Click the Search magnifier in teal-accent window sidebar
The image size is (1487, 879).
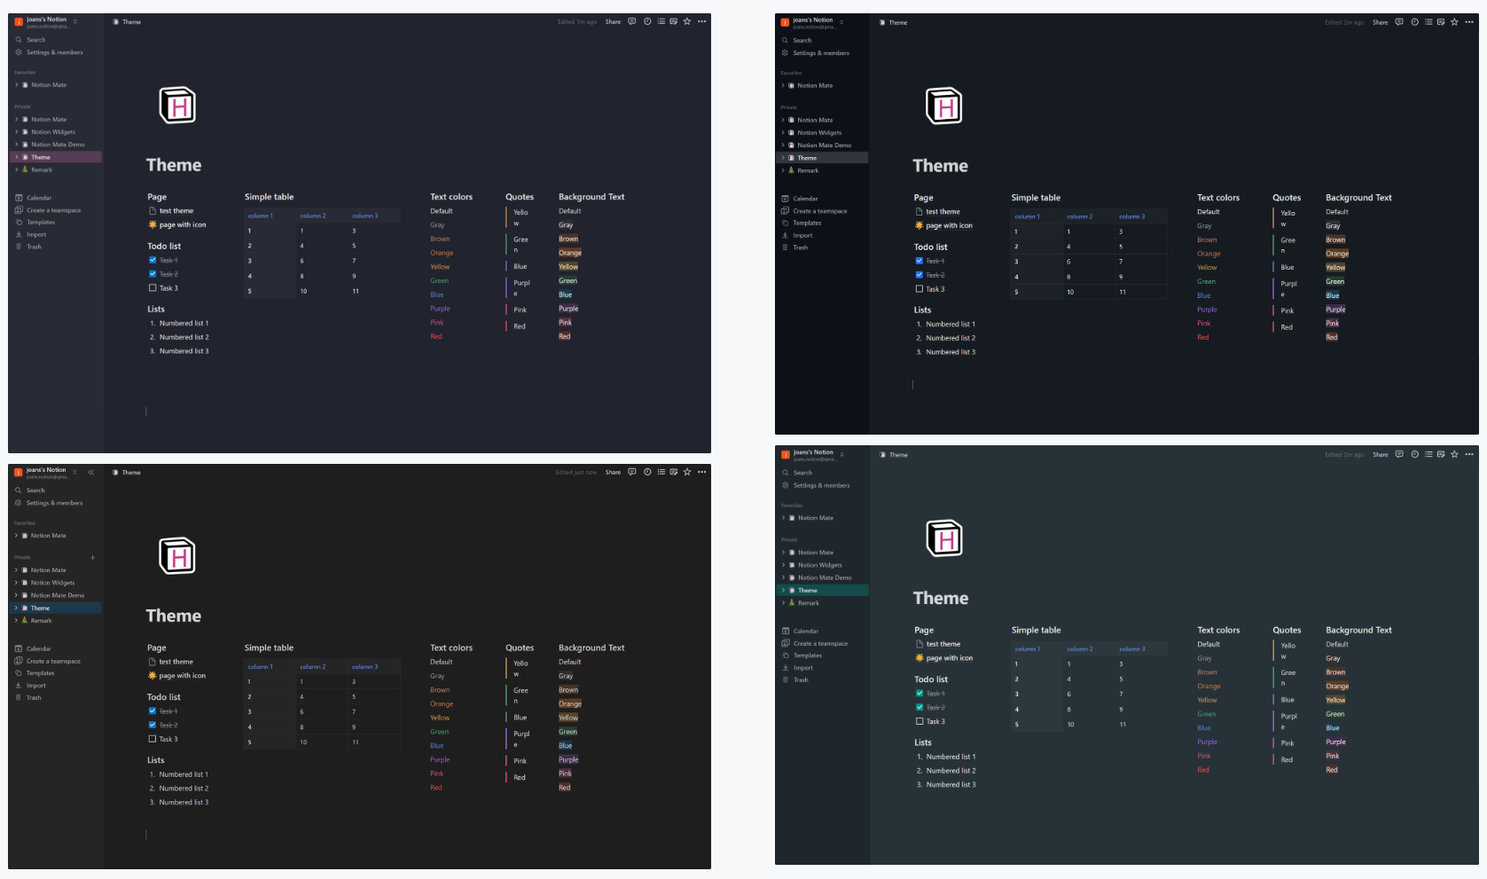click(786, 473)
